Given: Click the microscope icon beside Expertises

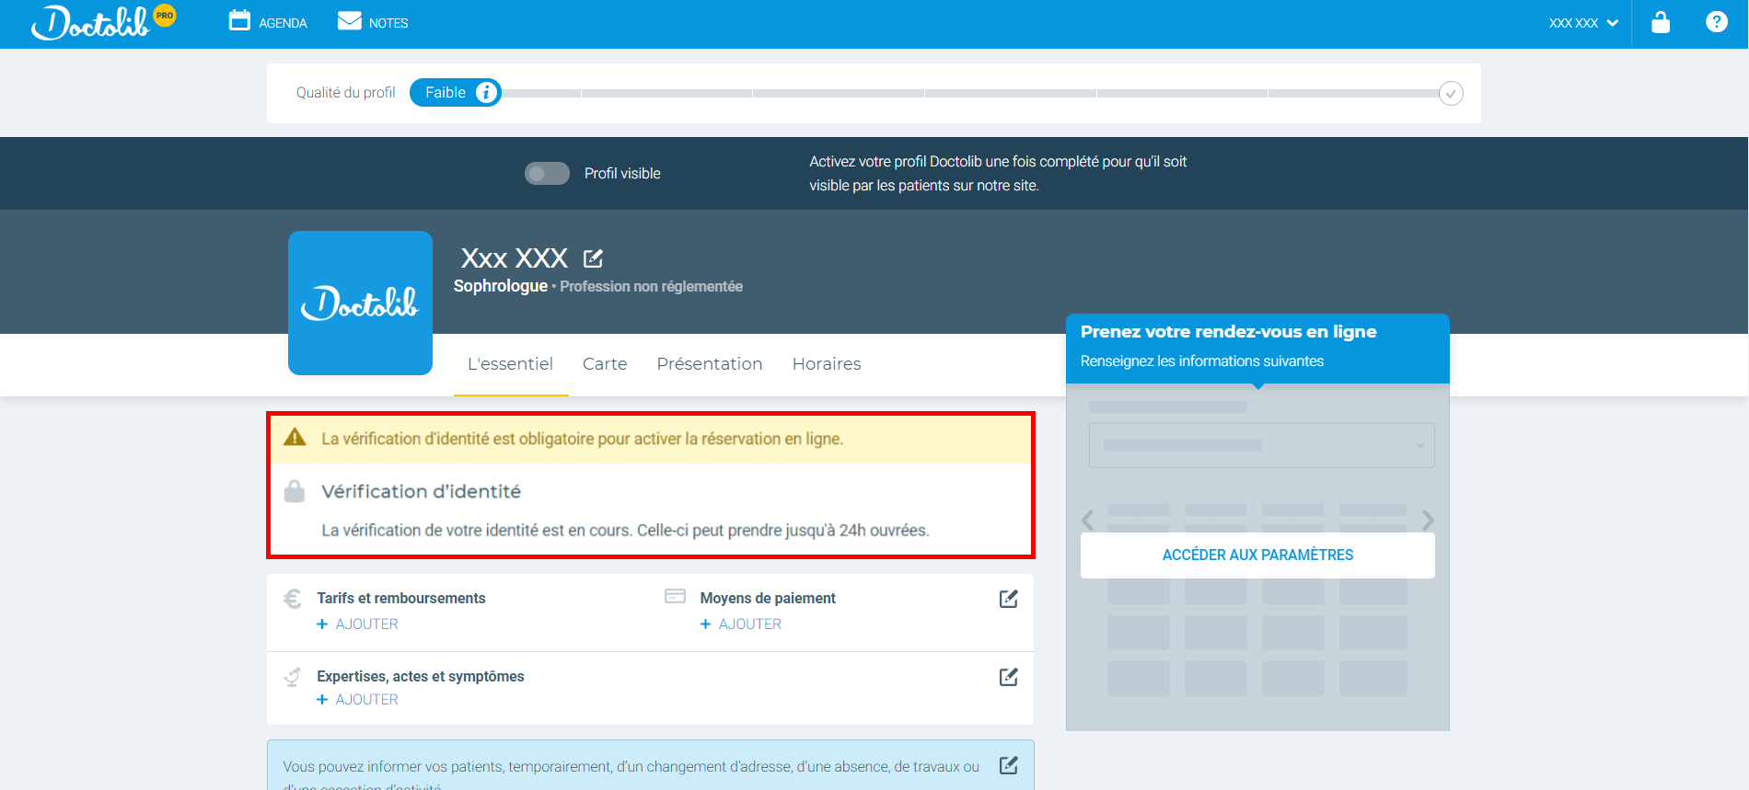Looking at the screenshot, I should [293, 677].
